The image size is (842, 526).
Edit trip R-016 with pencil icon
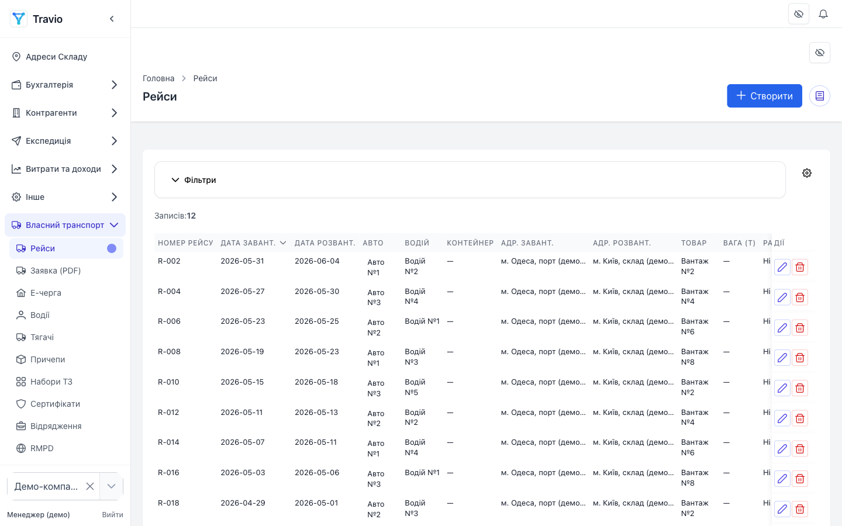[782, 479]
